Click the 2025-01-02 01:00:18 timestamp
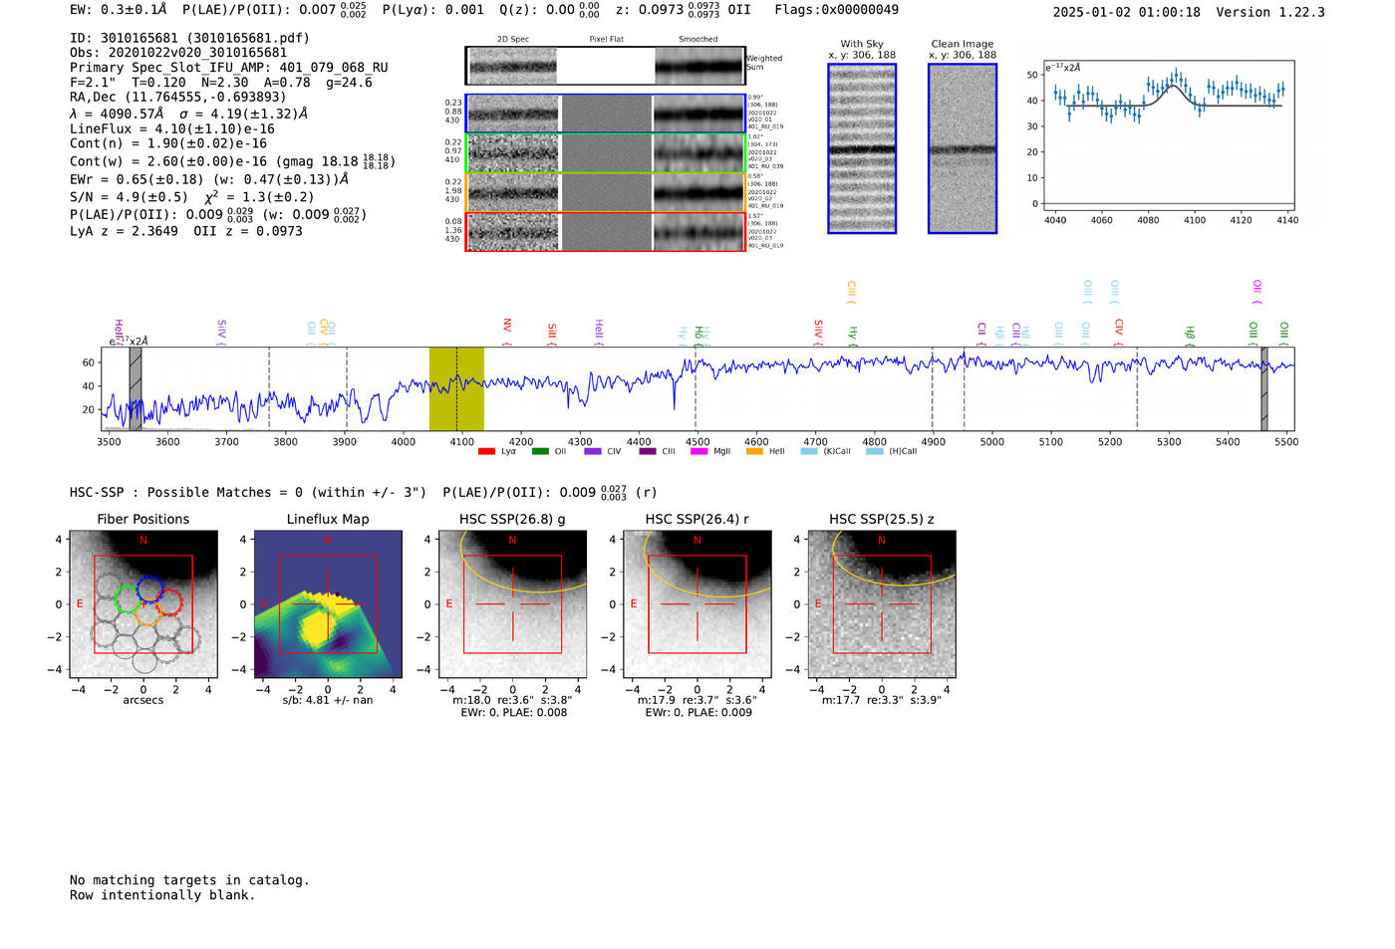 [x=1127, y=12]
